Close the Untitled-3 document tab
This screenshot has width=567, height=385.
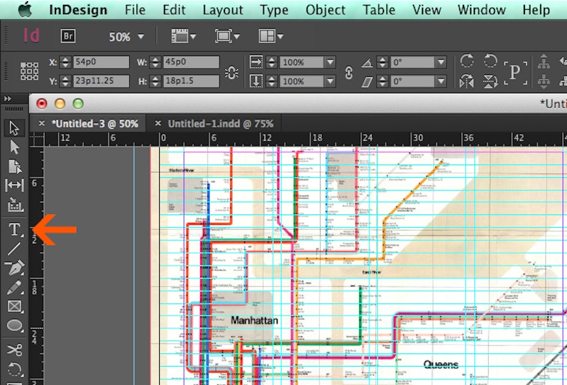[41, 124]
